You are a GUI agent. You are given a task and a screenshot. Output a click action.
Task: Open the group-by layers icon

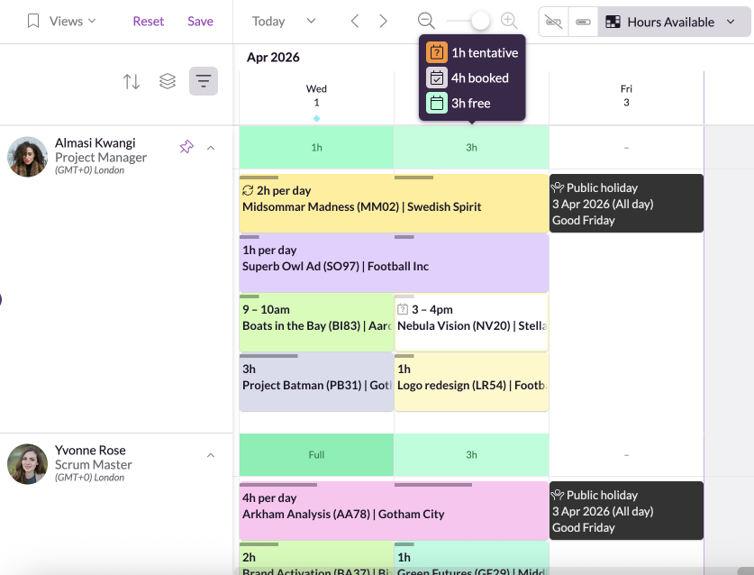tap(168, 82)
